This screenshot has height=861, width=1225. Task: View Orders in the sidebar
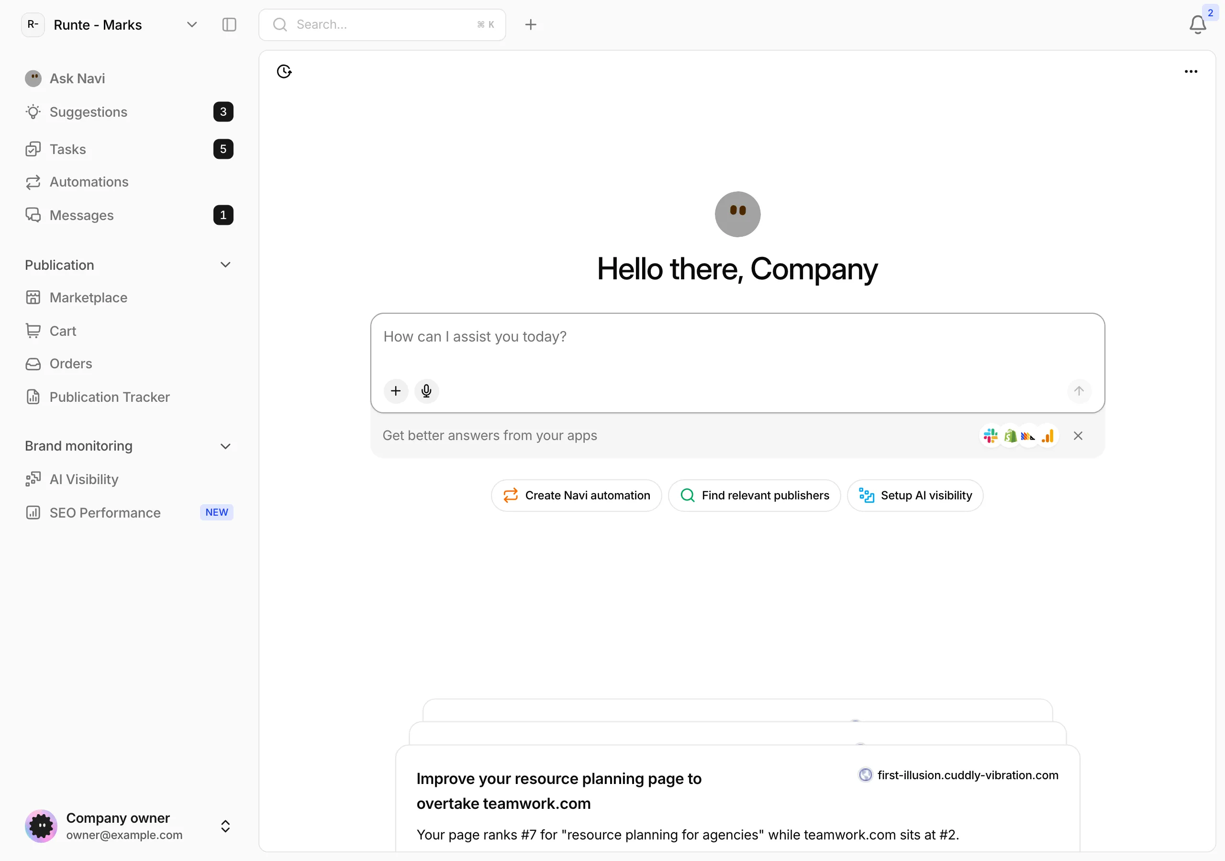point(129,364)
